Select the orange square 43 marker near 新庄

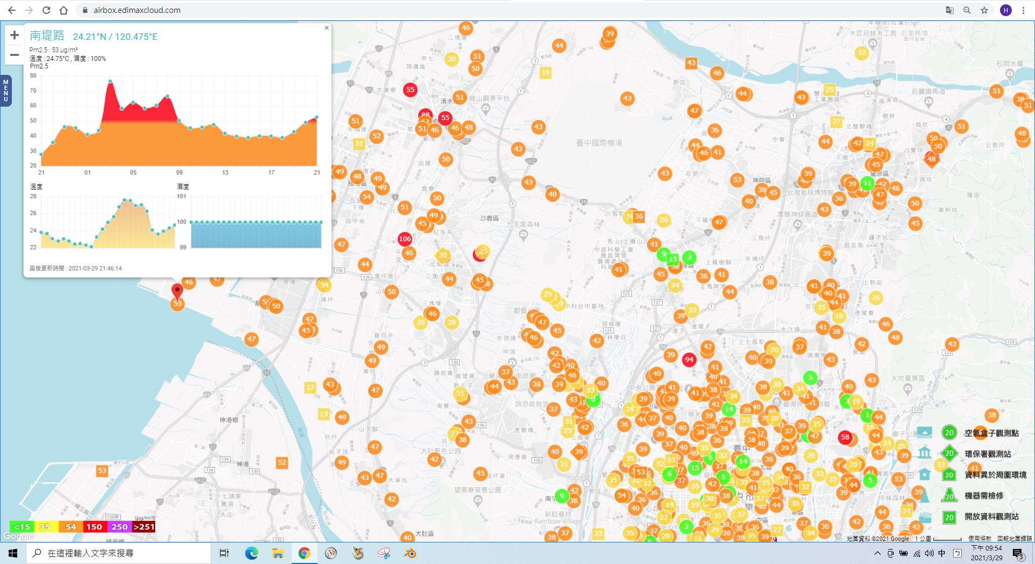pos(691,63)
